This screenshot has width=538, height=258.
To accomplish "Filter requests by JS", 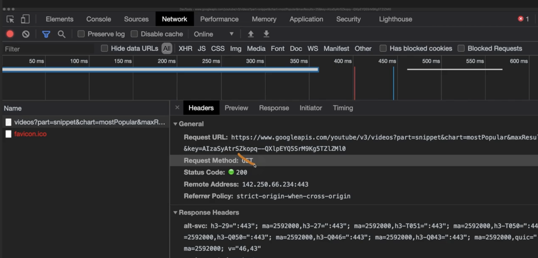I will (202, 49).
